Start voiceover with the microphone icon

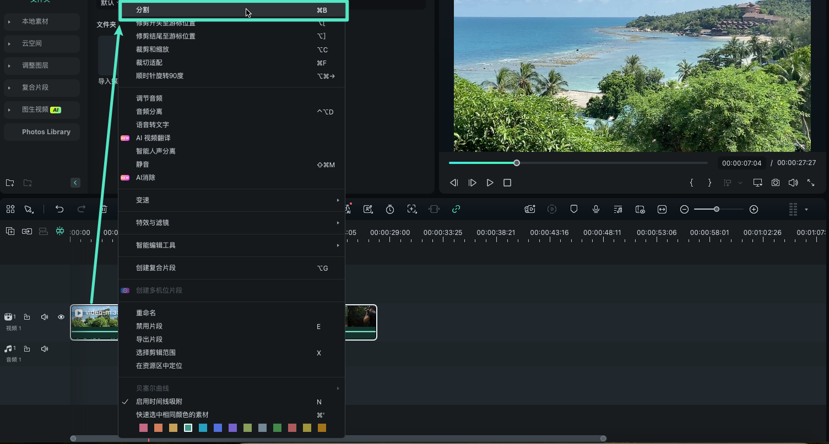coord(596,209)
